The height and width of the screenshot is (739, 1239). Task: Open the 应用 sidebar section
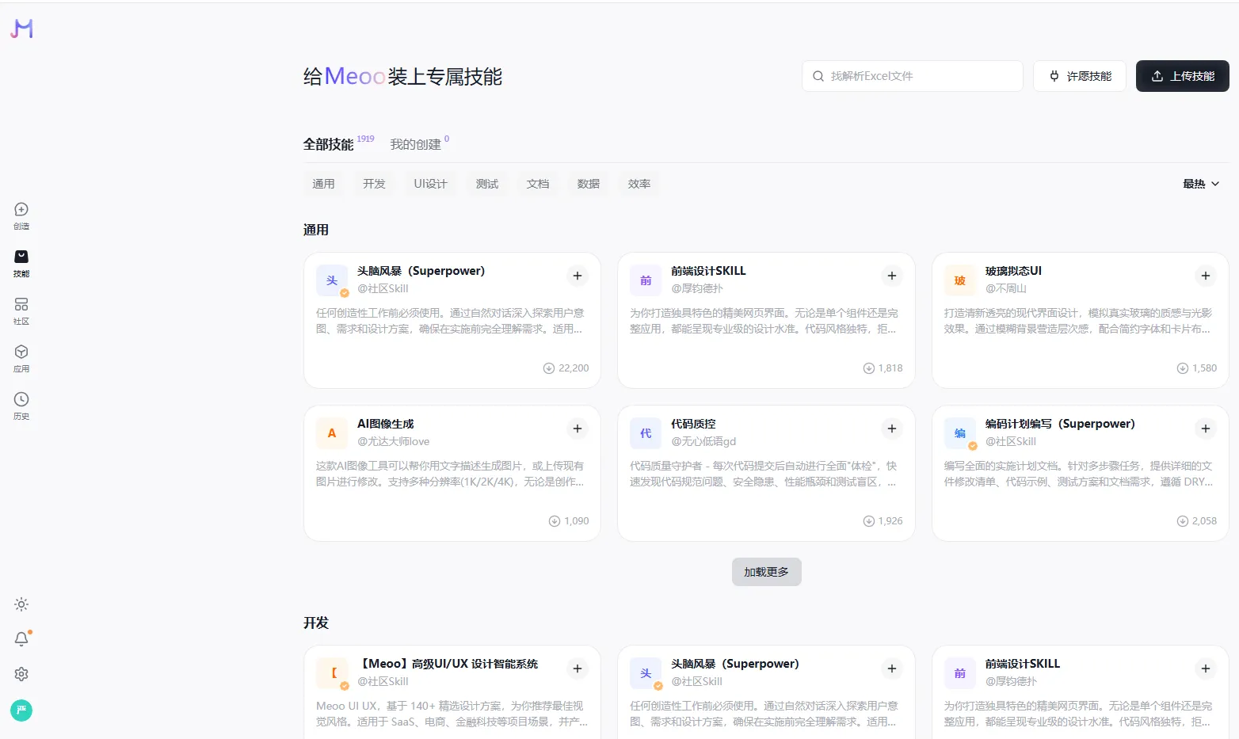(21, 358)
